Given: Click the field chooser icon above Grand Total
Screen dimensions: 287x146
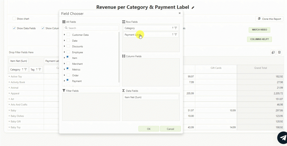Looking at the screenshot, I should tap(273, 52).
